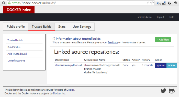Open the Hatena Bookmark B! extension

point(159,3)
